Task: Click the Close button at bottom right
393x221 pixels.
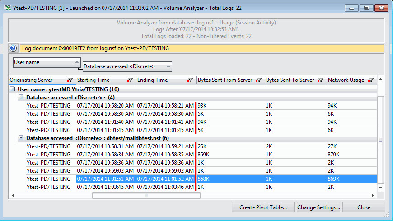Action: click(x=363, y=207)
